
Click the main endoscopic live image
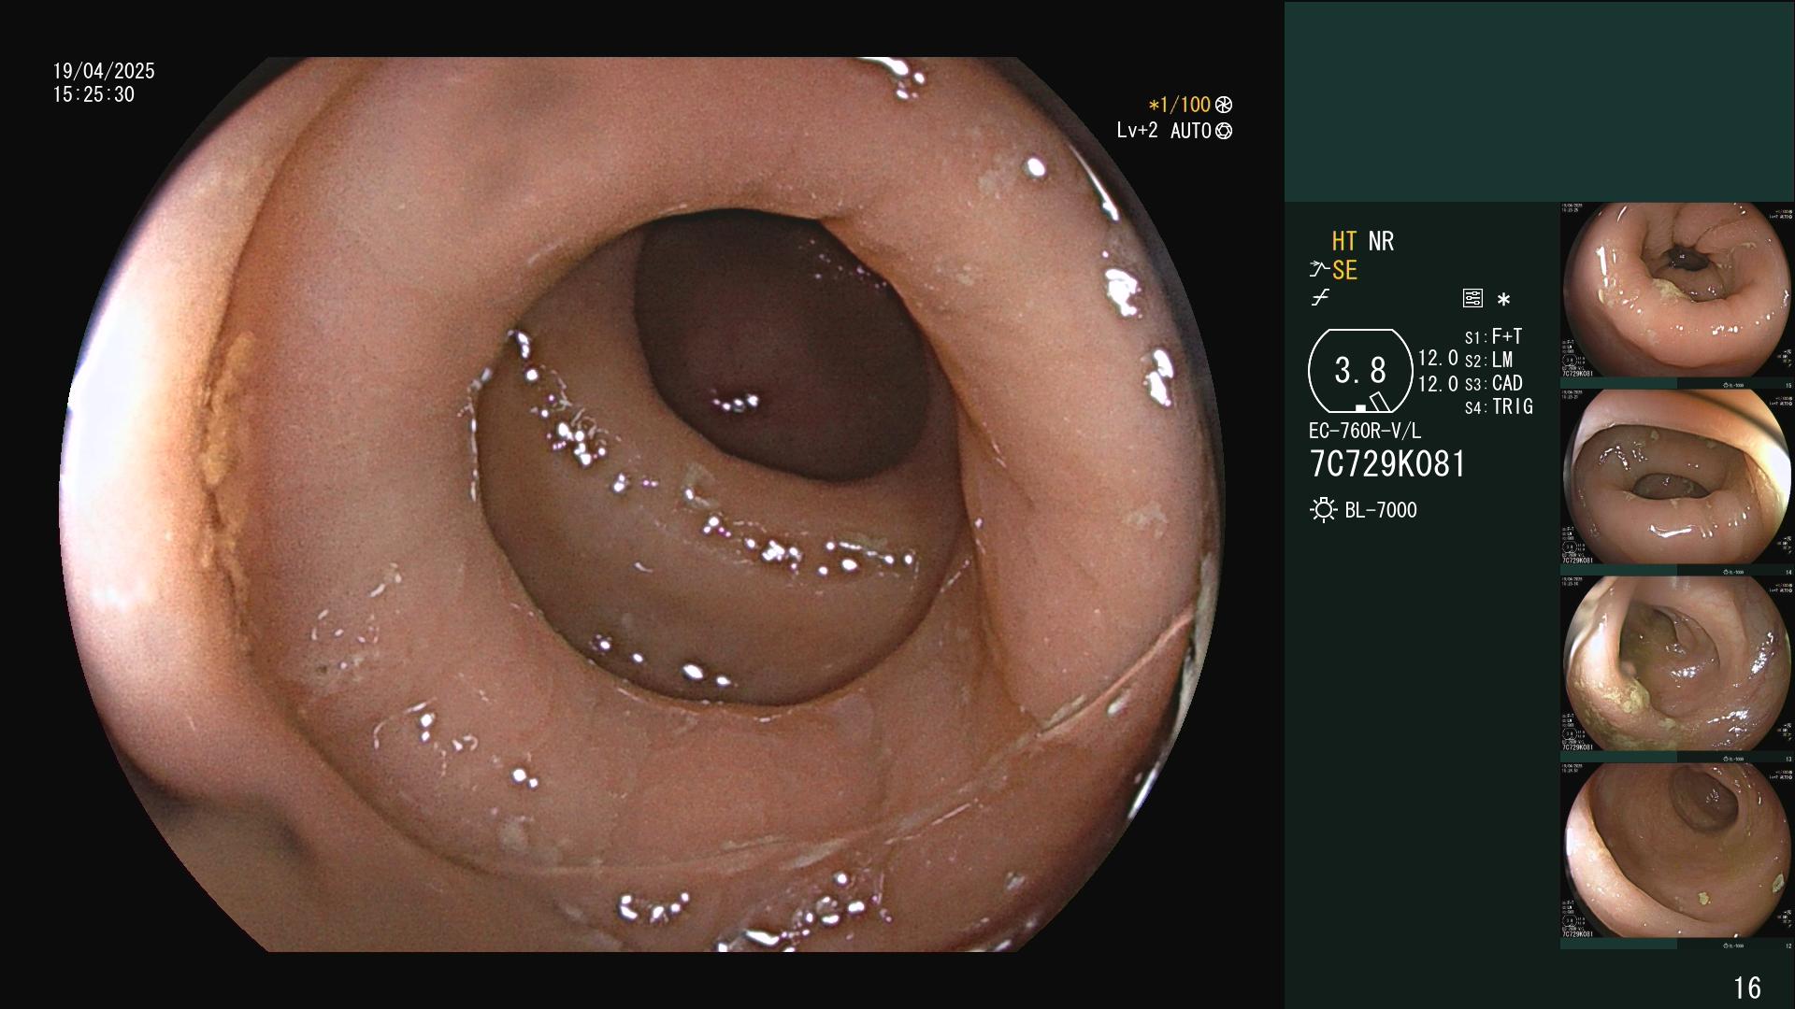pyautogui.click(x=642, y=504)
